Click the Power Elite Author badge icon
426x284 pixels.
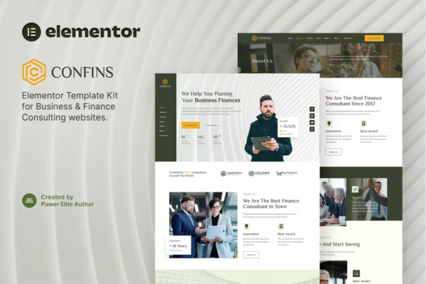[x=29, y=201]
